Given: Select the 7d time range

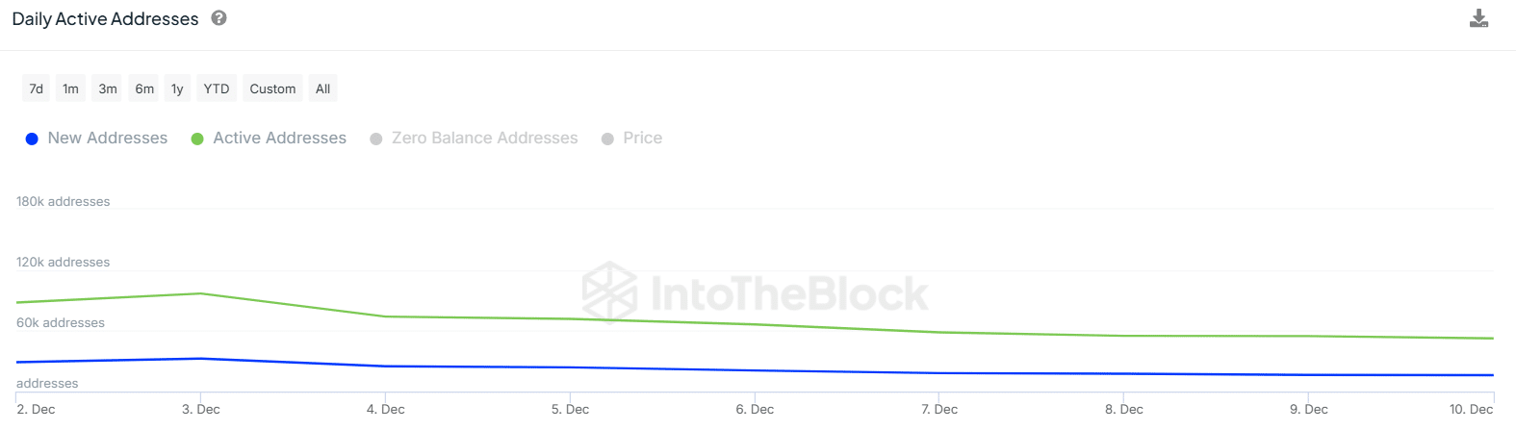Looking at the screenshot, I should (x=37, y=89).
